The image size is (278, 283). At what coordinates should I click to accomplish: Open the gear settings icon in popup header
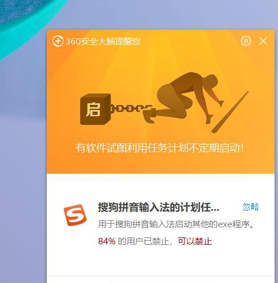point(246,41)
